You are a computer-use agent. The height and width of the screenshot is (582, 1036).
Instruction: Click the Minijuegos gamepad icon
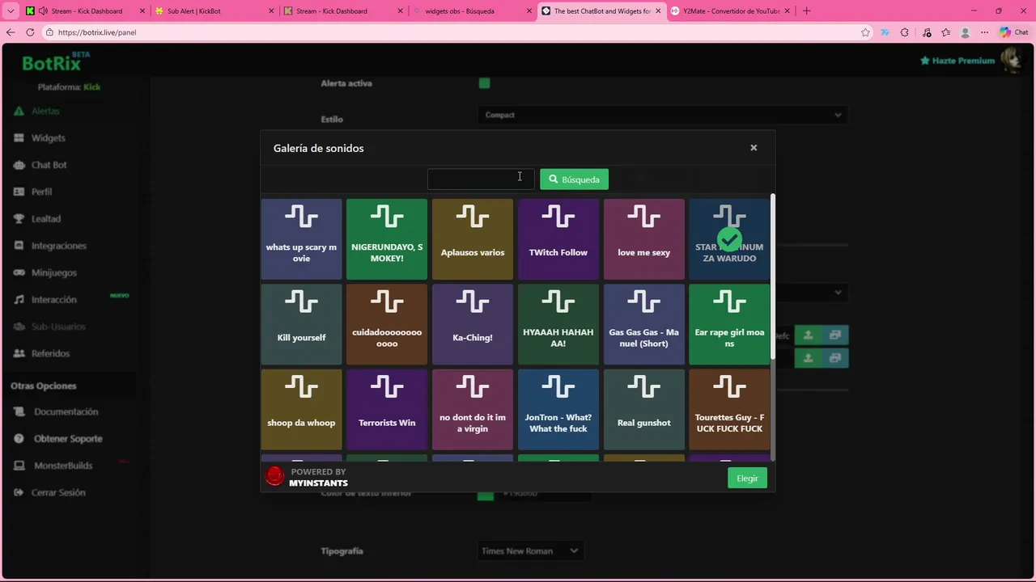19,272
